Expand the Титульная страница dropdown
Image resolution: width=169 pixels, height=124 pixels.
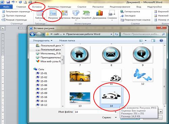point(17,11)
